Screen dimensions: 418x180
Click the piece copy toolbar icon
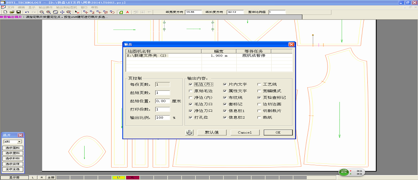tap(106, 12)
